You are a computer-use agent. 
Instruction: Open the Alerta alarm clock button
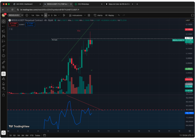click(98, 15)
